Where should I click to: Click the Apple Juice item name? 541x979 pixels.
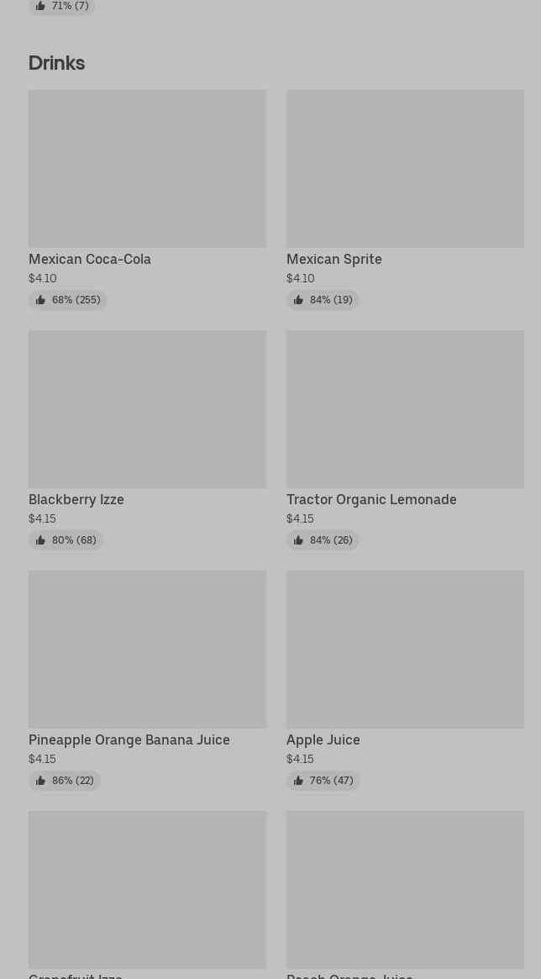pos(323,740)
